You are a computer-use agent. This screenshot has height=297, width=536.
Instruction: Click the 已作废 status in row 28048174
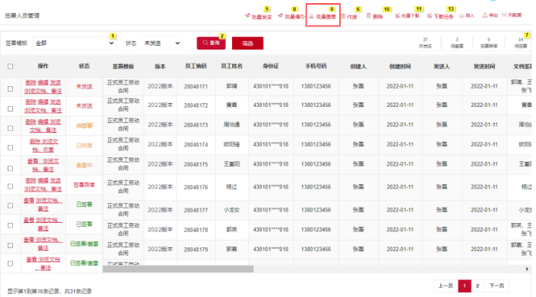coord(84,146)
